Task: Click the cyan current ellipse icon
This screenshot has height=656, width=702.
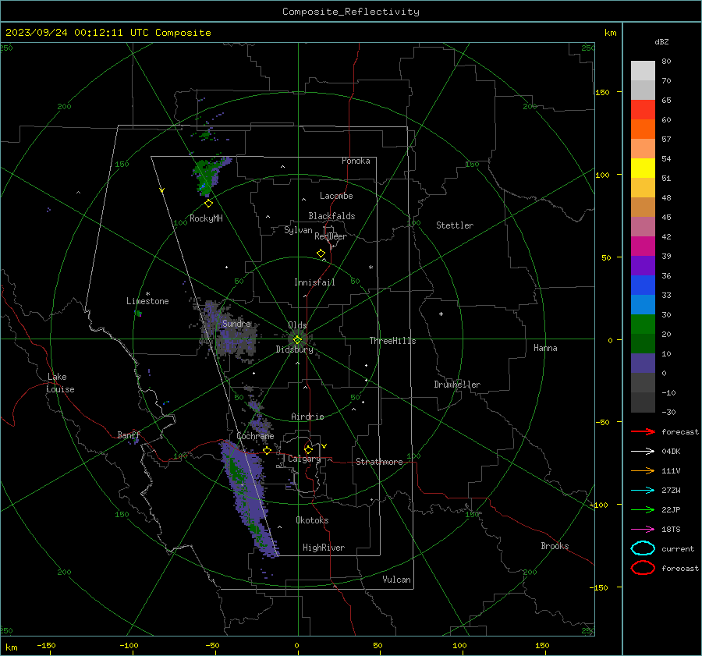Action: [643, 548]
